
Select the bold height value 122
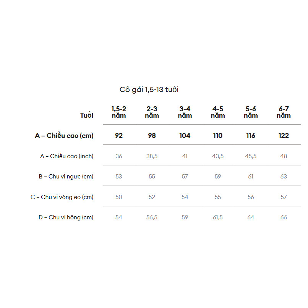pyautogui.click(x=284, y=136)
